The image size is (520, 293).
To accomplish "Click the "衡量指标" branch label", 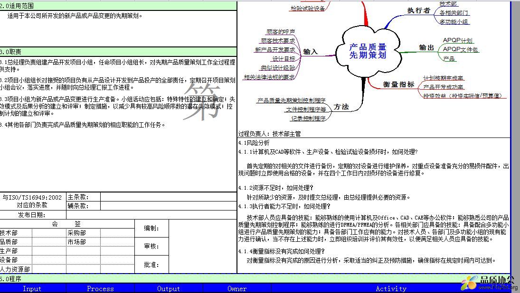I will coord(398,84).
